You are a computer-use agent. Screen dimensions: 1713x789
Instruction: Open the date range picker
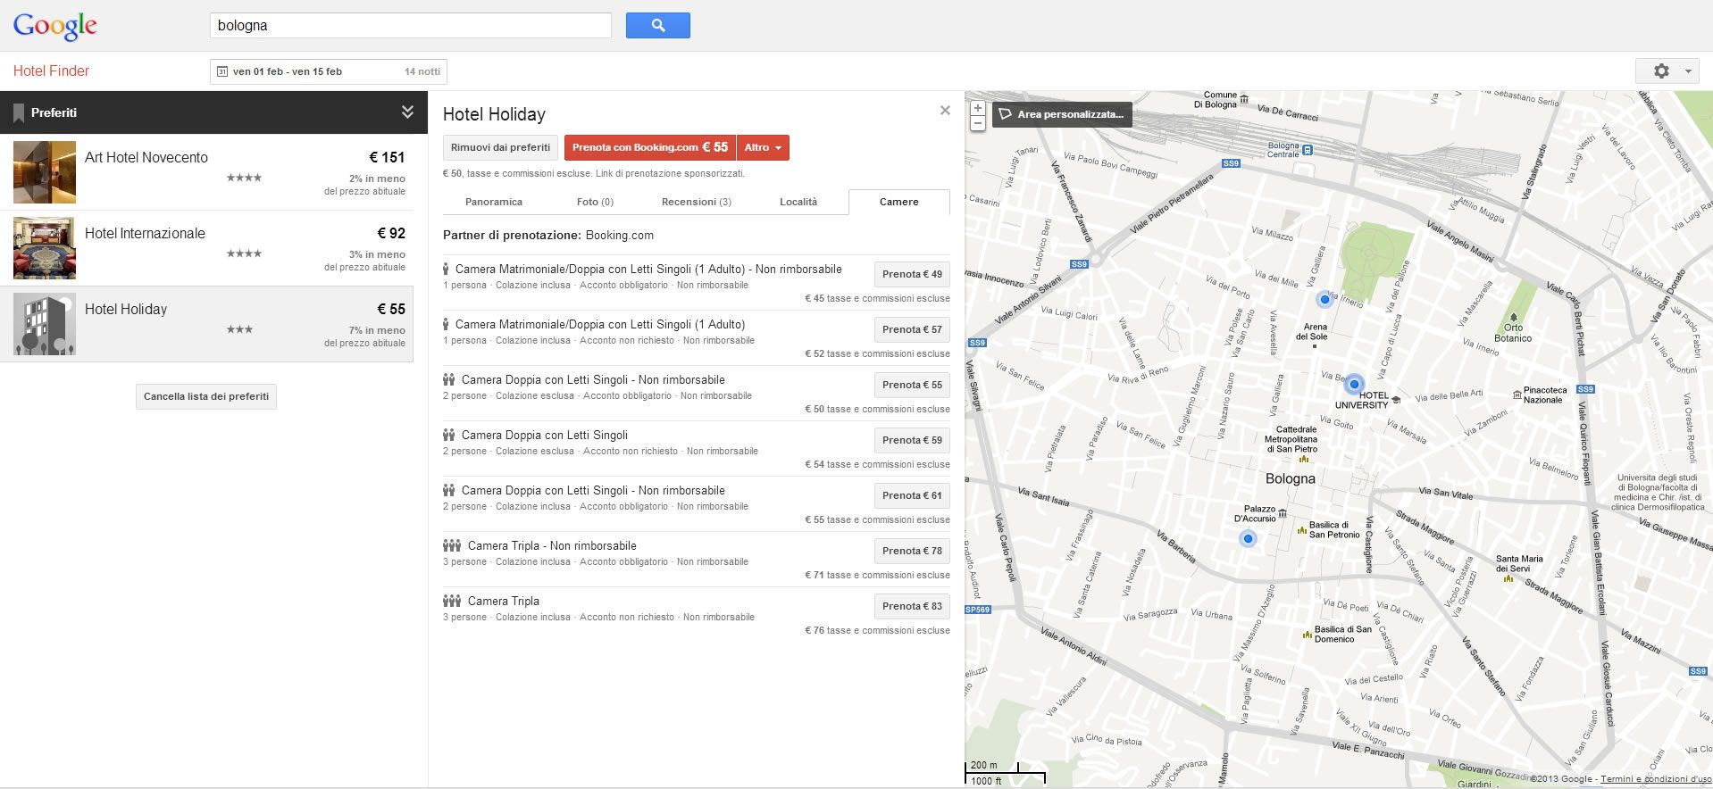(328, 71)
